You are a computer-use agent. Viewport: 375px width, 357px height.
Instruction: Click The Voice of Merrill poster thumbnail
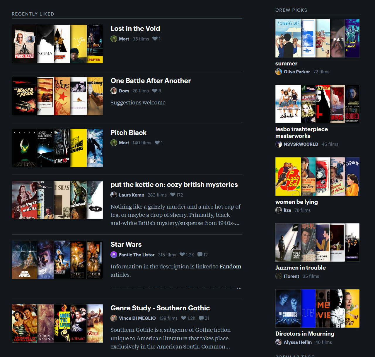pos(24,200)
